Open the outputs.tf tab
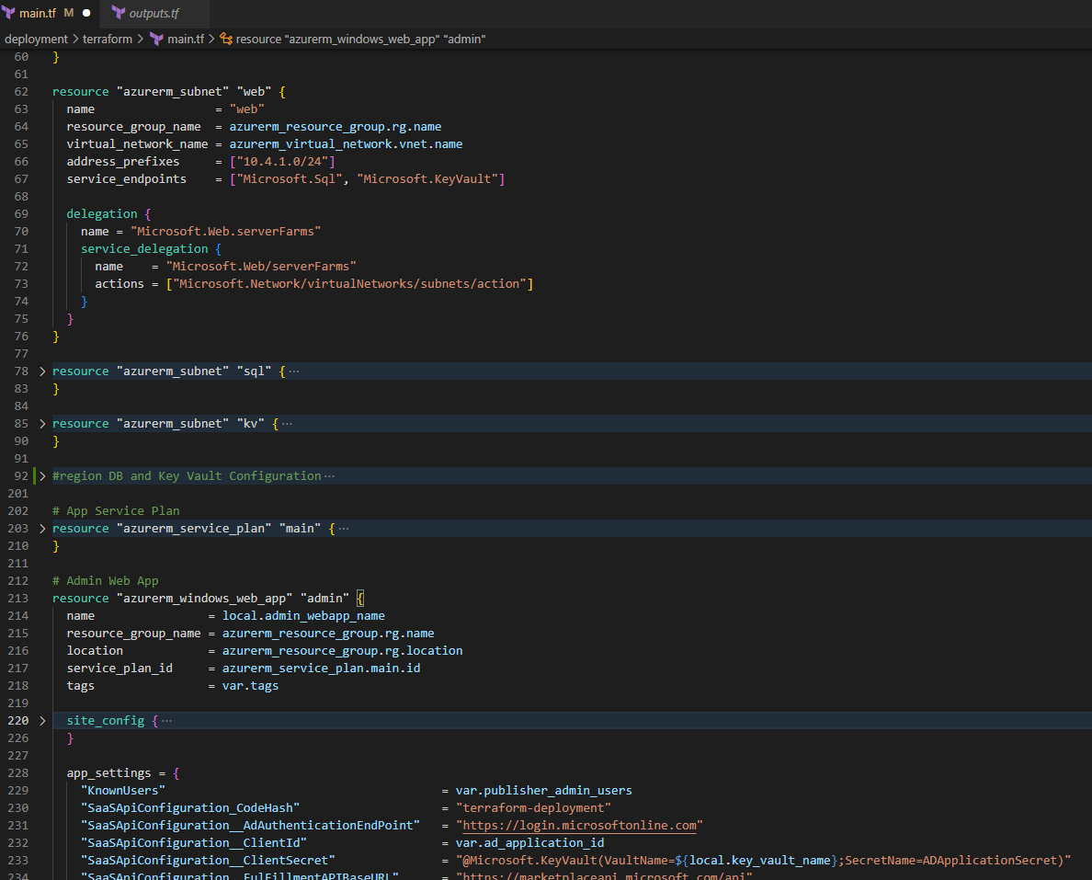 (x=154, y=13)
